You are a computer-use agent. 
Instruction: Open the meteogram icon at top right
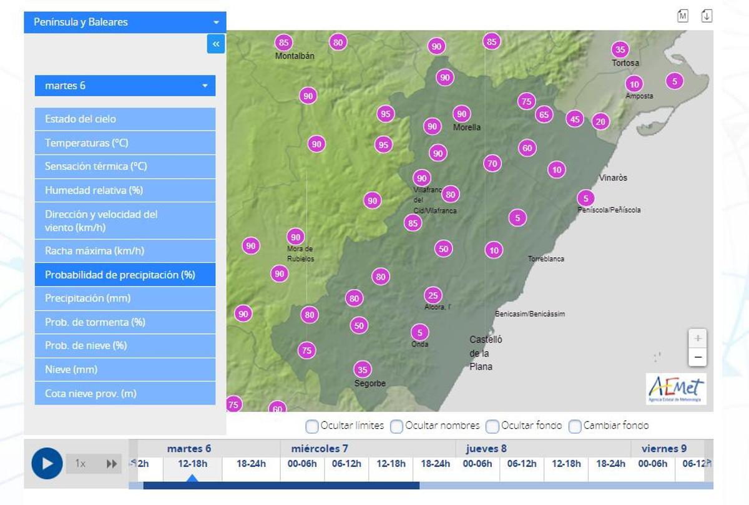coord(683,16)
